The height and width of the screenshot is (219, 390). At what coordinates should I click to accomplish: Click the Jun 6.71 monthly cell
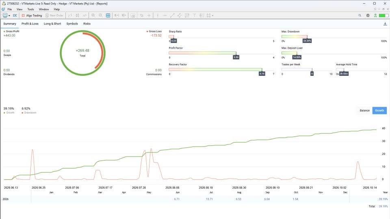point(177,199)
